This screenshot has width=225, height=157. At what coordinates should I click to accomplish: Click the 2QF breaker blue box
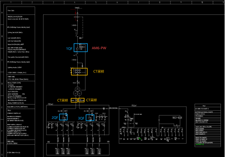[x=63, y=117]
